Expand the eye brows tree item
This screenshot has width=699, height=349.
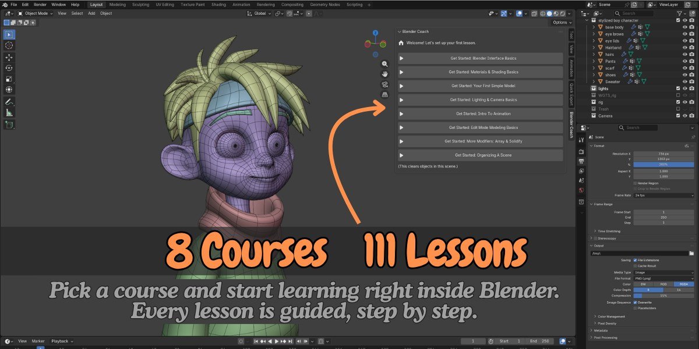594,34
